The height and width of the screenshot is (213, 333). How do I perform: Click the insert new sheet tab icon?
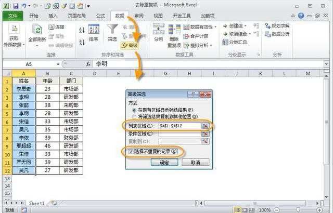coord(54,203)
